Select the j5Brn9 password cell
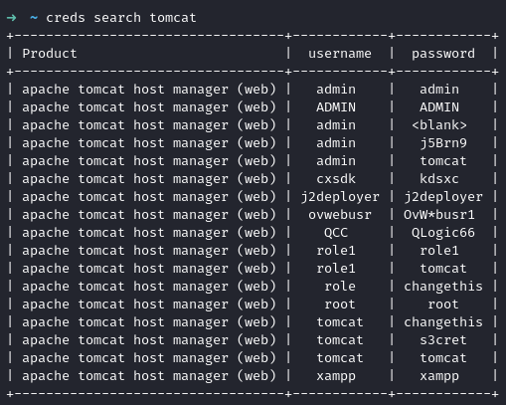This screenshot has width=506, height=405. [x=443, y=143]
